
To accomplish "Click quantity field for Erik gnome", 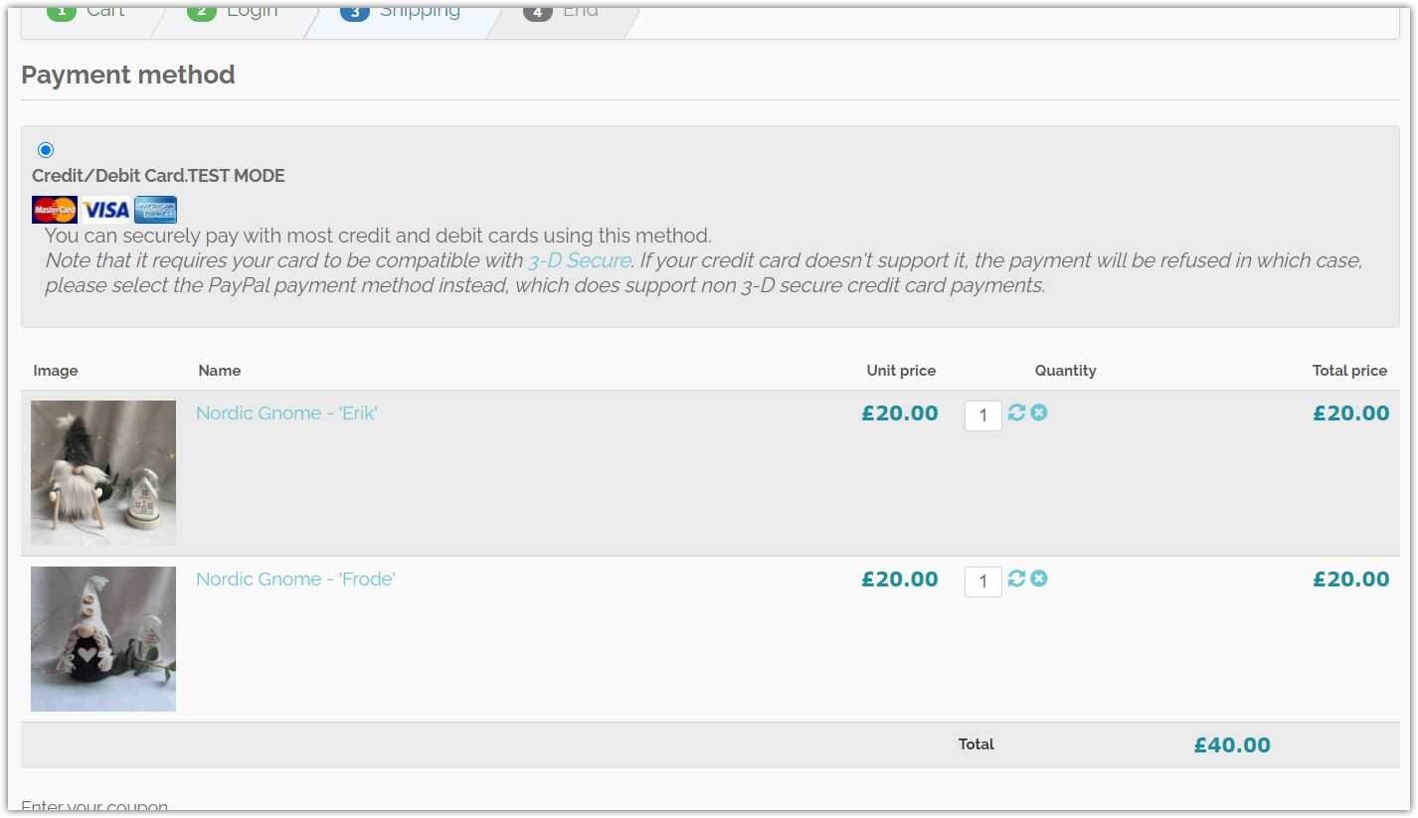I will (982, 415).
